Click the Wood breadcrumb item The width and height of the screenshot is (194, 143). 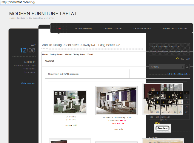coord(90,54)
